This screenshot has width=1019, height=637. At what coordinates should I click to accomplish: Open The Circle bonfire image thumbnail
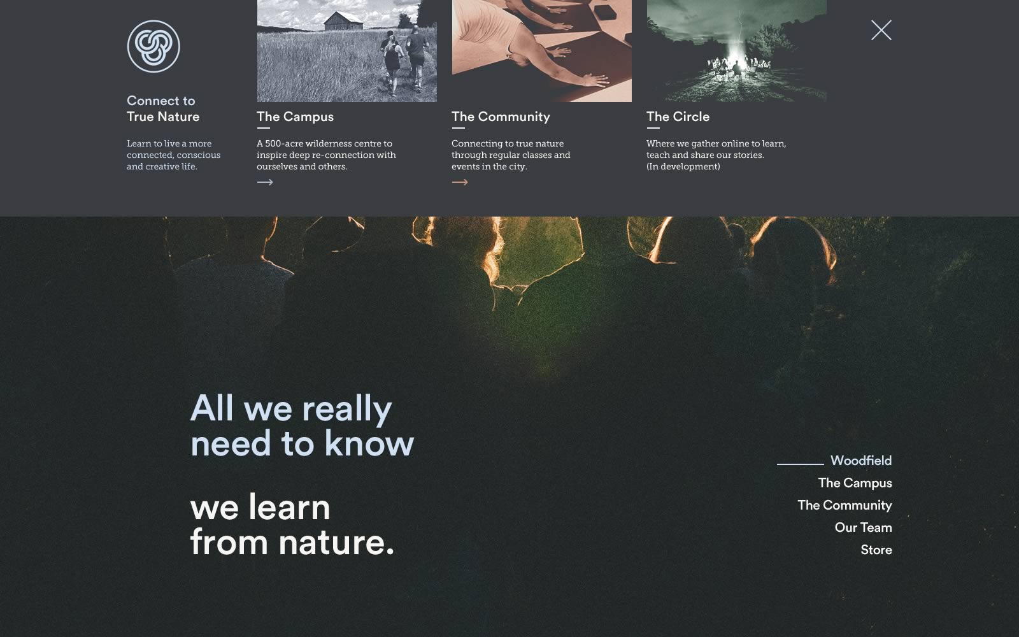coord(737,51)
